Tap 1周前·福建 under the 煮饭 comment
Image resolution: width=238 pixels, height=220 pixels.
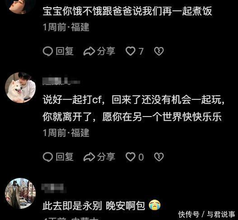pyautogui.click(x=66, y=27)
